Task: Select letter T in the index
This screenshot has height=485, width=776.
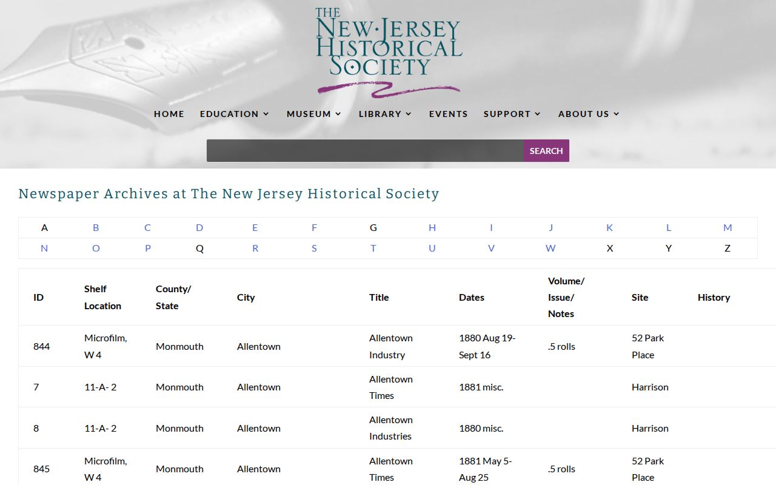Action: pos(373,249)
